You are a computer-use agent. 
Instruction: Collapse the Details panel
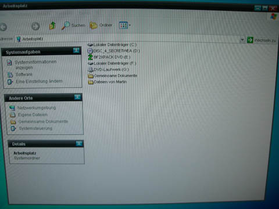tap(79, 143)
